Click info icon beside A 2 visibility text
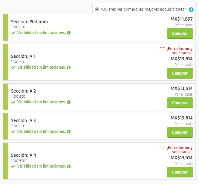The image size is (199, 184). (69, 102)
